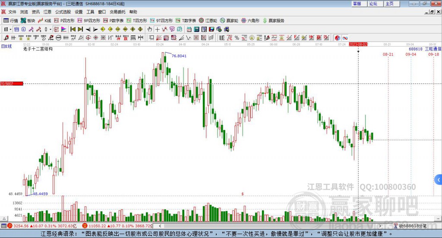Click the 主页 homepage button

point(392,3)
